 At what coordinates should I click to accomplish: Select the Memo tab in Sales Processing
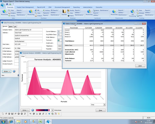(x=11, y=27)
